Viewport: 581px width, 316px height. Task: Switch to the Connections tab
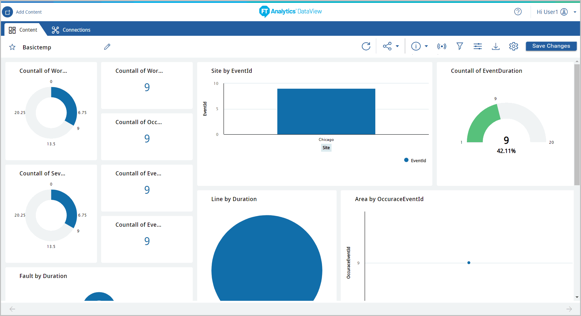[x=71, y=30]
